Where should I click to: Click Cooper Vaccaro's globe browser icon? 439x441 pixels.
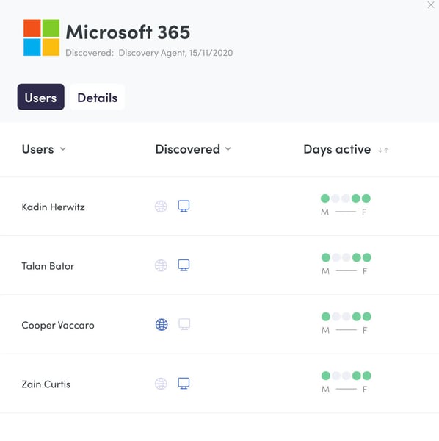click(x=162, y=325)
